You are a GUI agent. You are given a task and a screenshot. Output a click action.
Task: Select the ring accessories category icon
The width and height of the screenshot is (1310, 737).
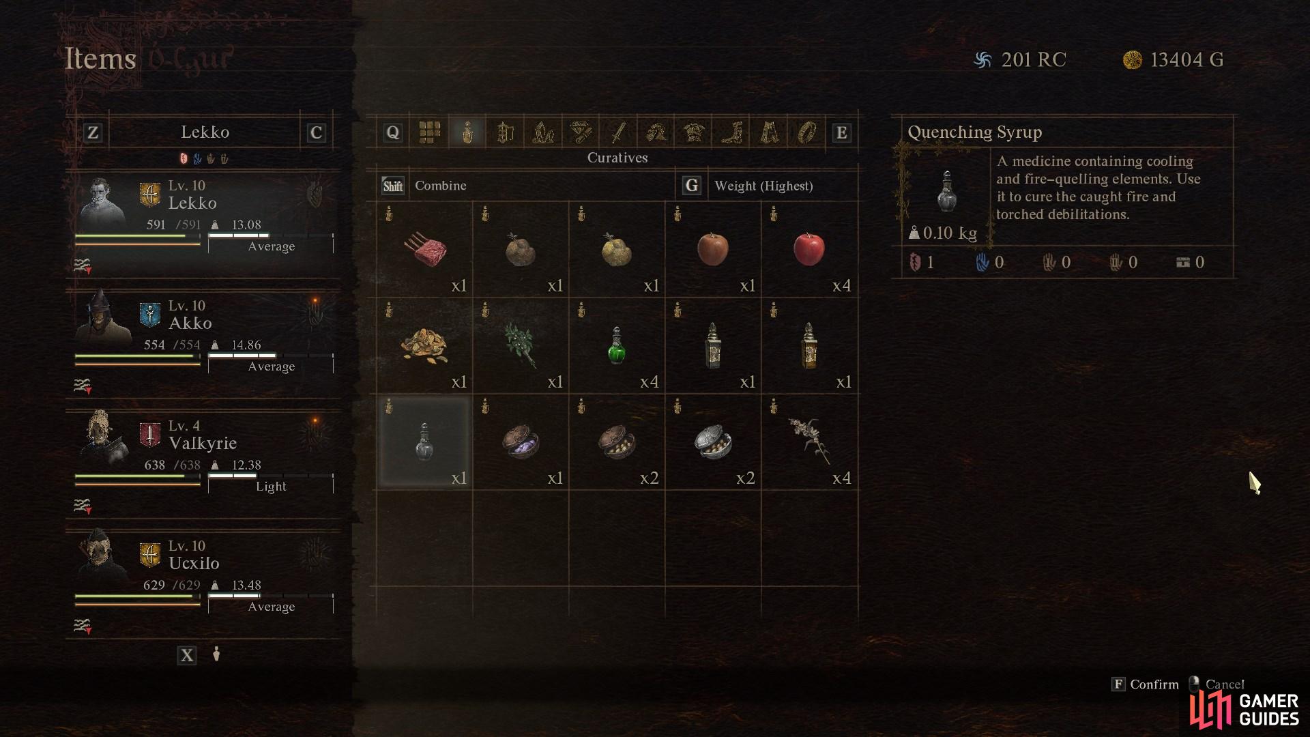[x=807, y=132]
